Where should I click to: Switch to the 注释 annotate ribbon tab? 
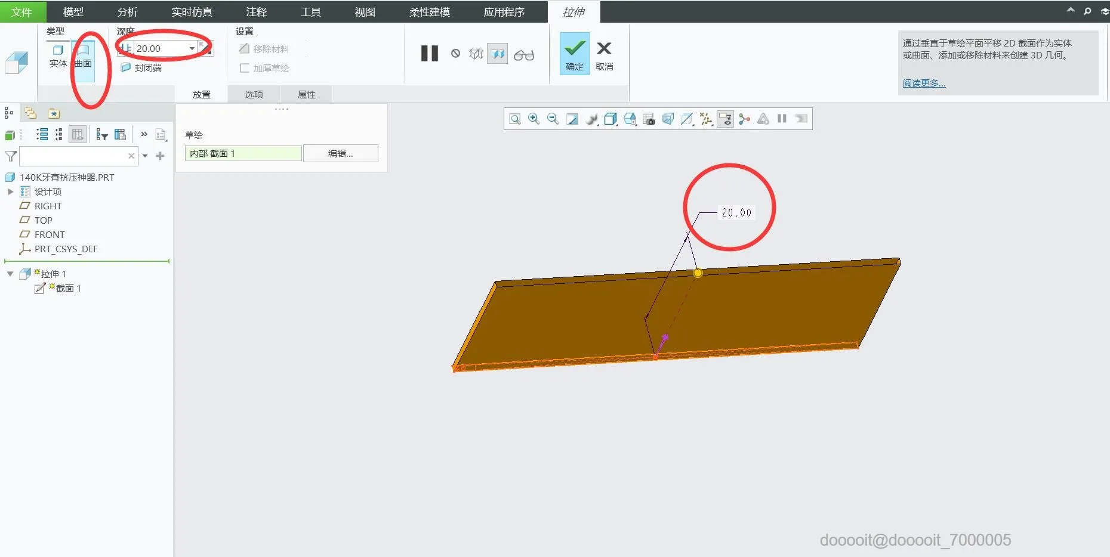point(256,12)
